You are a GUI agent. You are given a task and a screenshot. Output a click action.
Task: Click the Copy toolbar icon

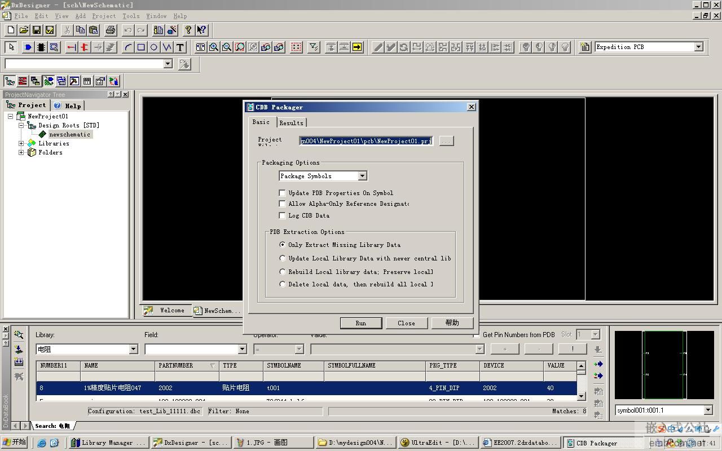coord(80,30)
